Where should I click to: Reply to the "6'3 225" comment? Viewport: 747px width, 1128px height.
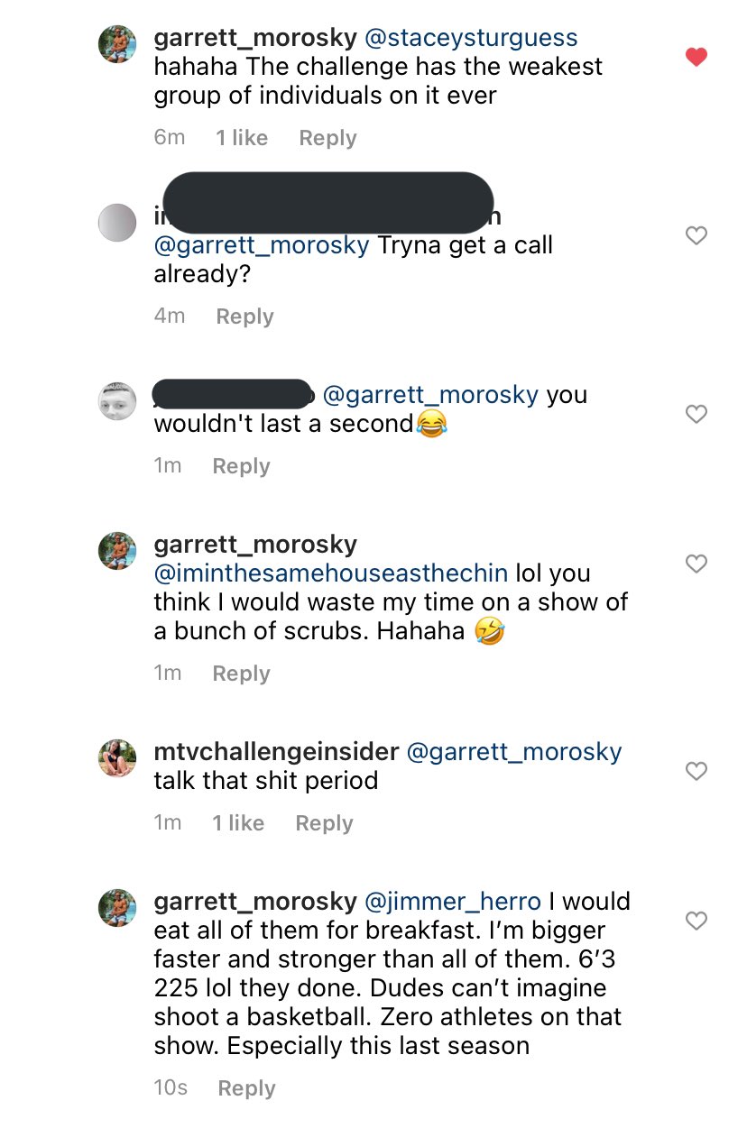pyautogui.click(x=246, y=1088)
